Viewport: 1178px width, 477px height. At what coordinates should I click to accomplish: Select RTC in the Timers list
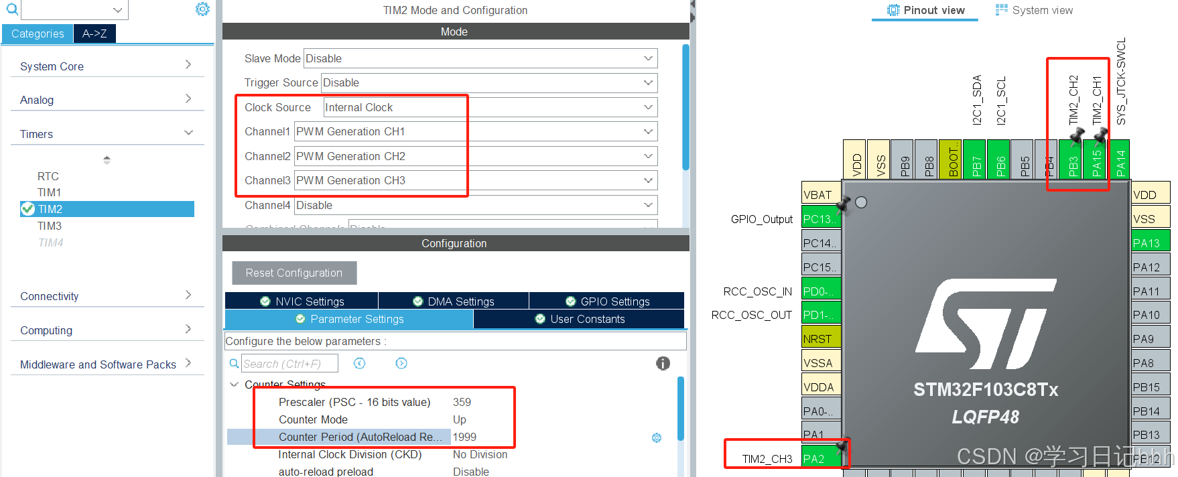tap(48, 176)
